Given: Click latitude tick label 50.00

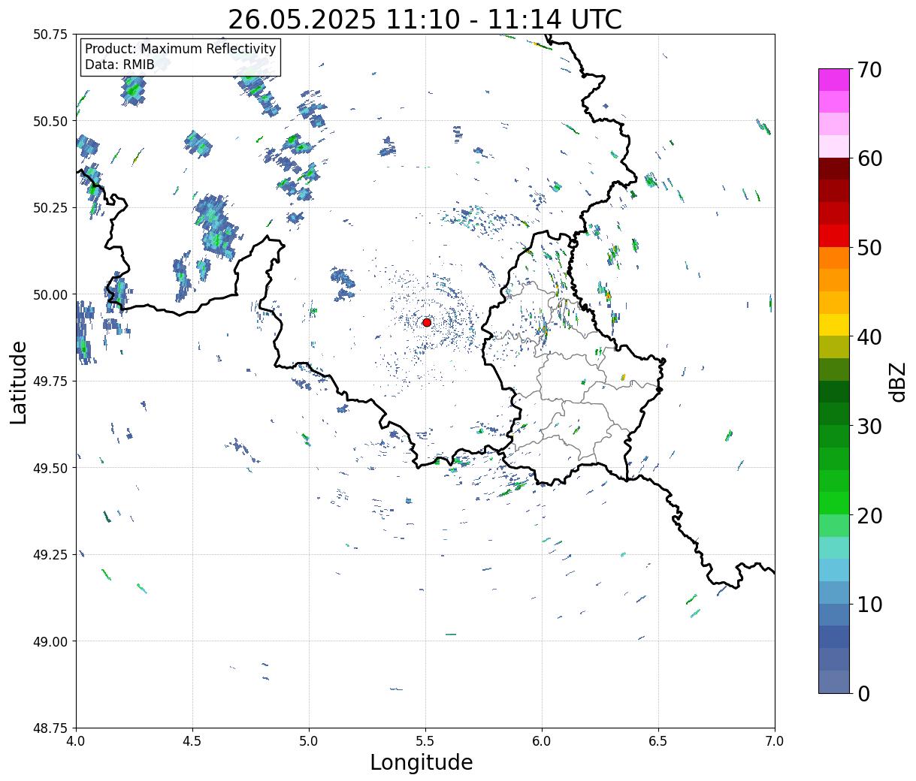Looking at the screenshot, I should (x=50, y=294).
